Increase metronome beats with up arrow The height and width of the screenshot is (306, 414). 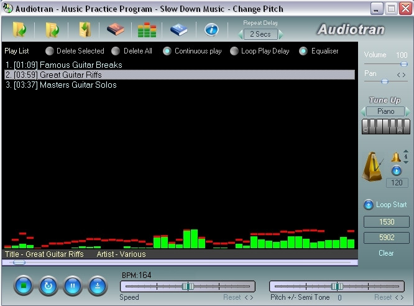(406, 151)
